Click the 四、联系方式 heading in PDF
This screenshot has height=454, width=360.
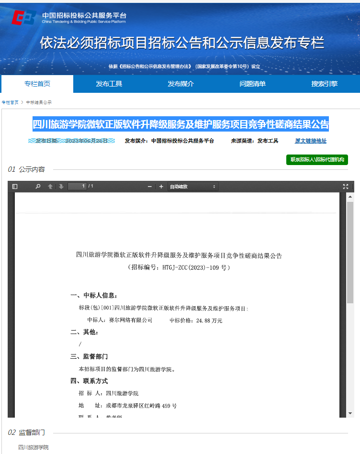[89, 381]
